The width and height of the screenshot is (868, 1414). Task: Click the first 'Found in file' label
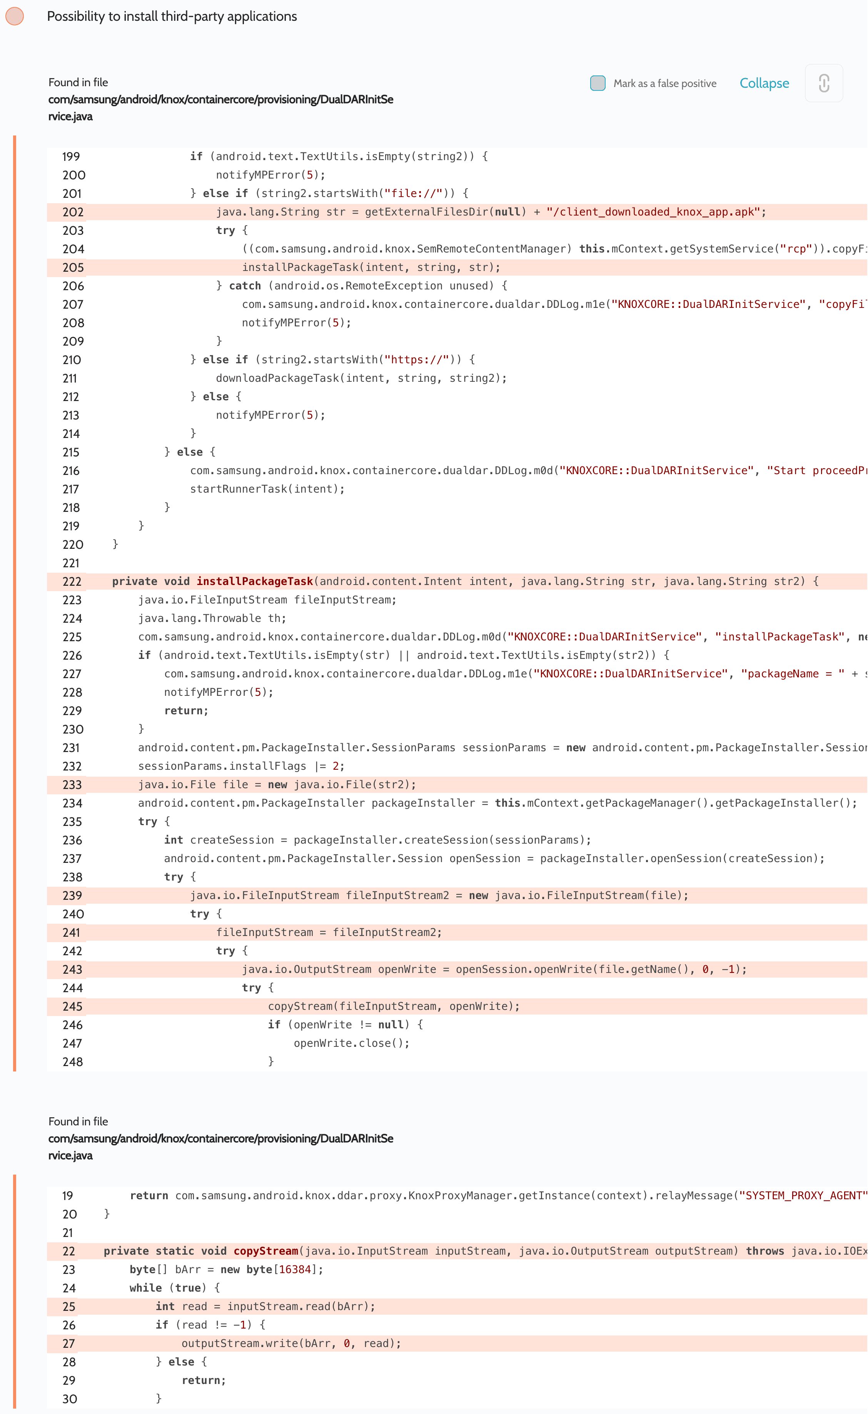coord(78,82)
